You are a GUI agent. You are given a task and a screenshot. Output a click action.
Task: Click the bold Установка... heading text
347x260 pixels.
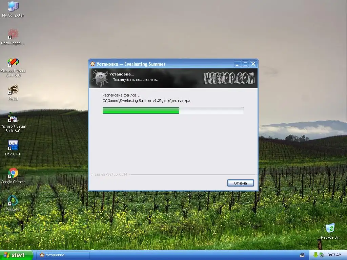(x=122, y=74)
